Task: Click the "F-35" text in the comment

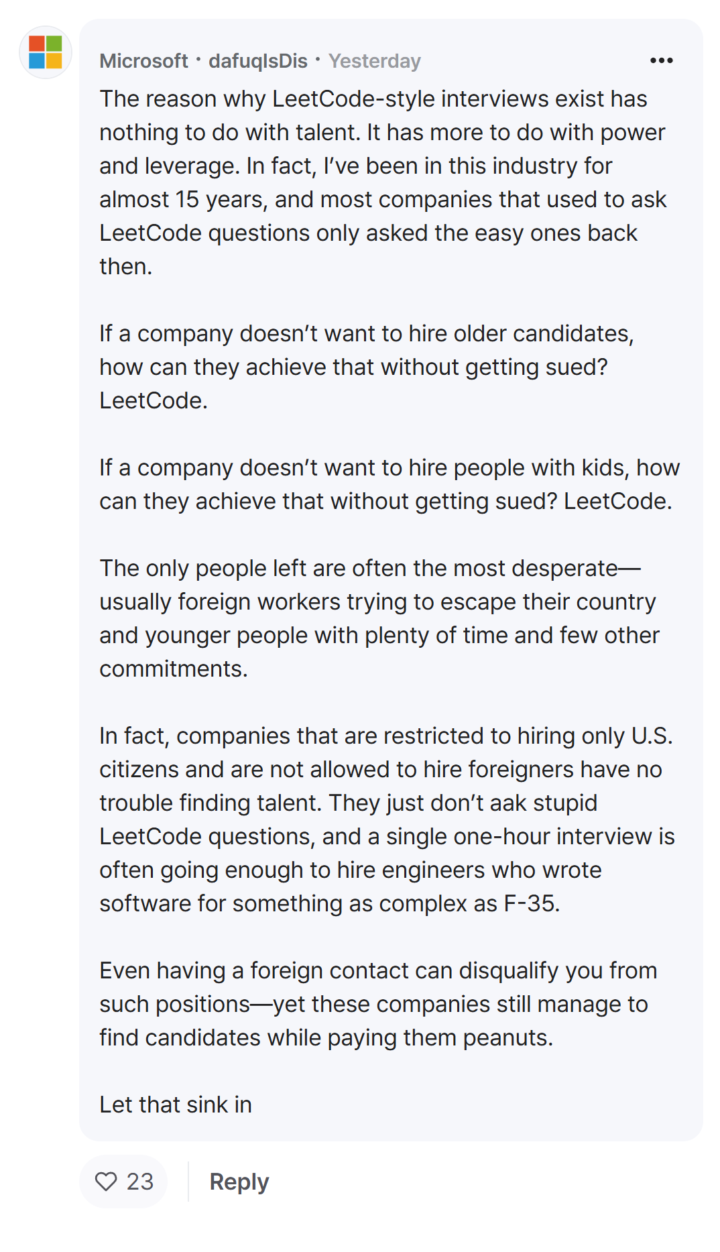Action: (x=531, y=903)
